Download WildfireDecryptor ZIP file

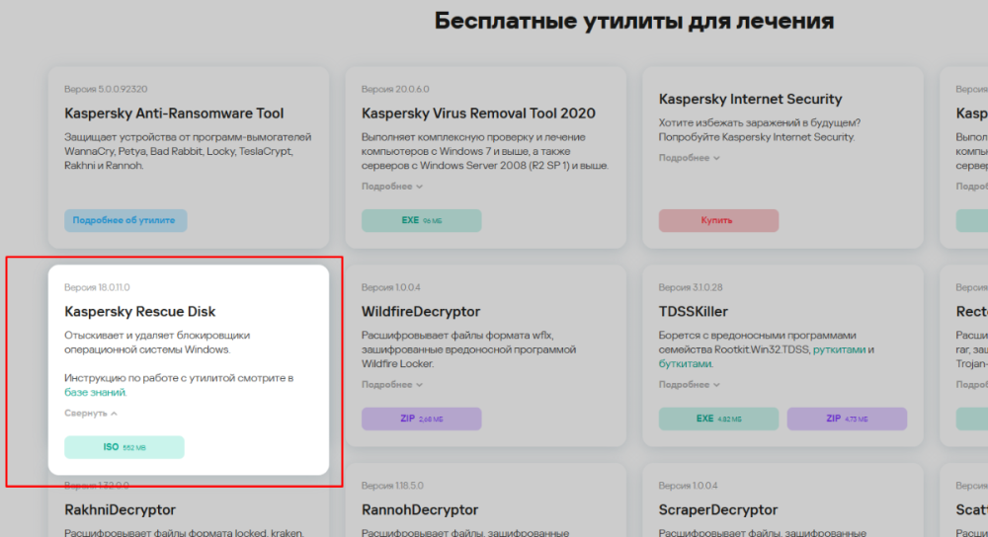pos(422,419)
